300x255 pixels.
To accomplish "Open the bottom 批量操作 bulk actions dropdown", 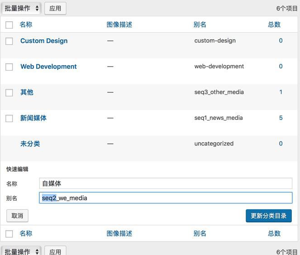I will coord(22,251).
